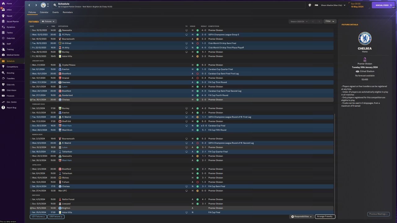The height and width of the screenshot is (223, 397).
Task: Go back with the left navigation arrow
Action: pos(29,5)
